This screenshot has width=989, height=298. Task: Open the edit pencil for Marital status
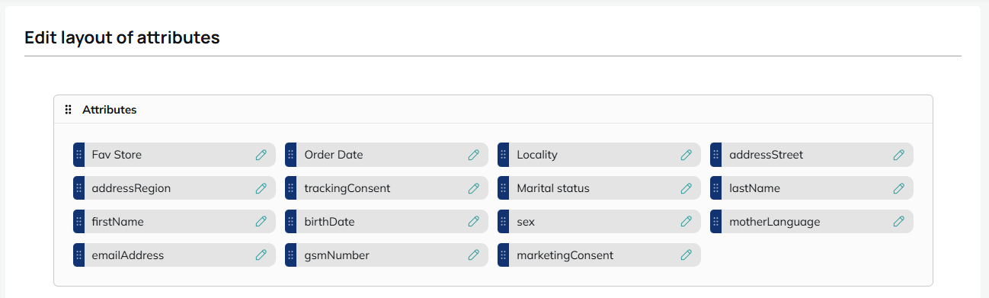(x=687, y=188)
